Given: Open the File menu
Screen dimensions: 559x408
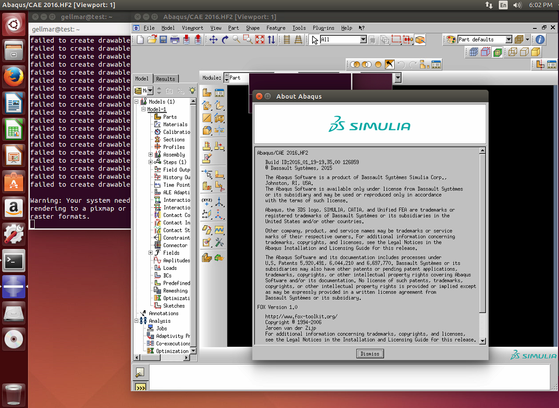Looking at the screenshot, I should [x=149, y=28].
